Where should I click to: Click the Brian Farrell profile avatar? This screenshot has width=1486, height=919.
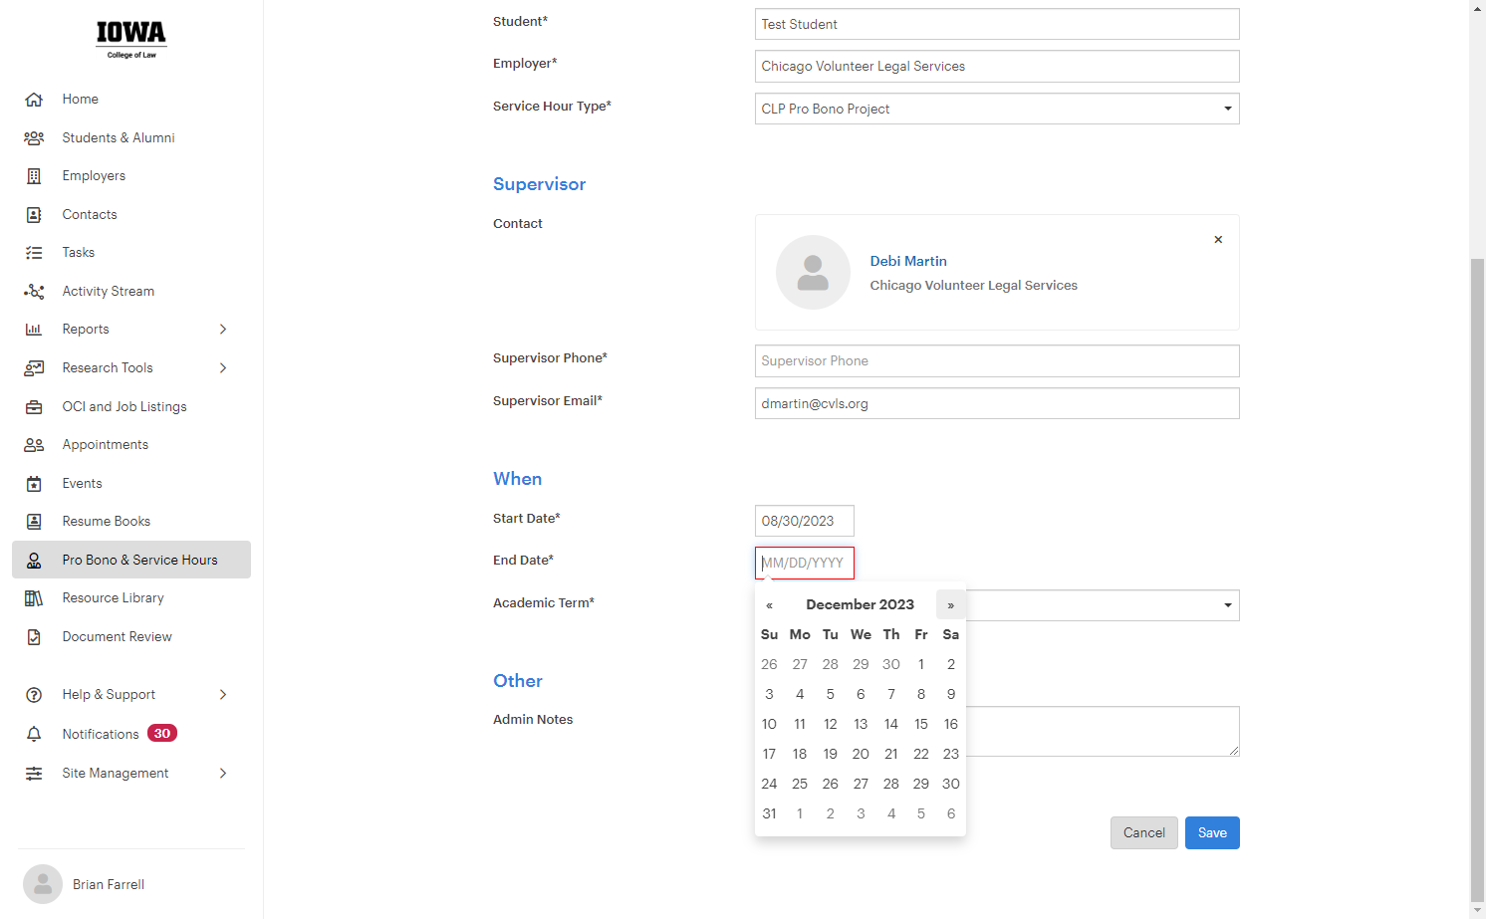tap(43, 884)
